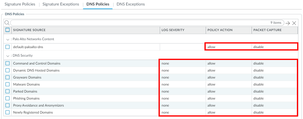Click packet capture cell for Grayware Domains
The height and width of the screenshot is (119, 303).
(x=275, y=77)
